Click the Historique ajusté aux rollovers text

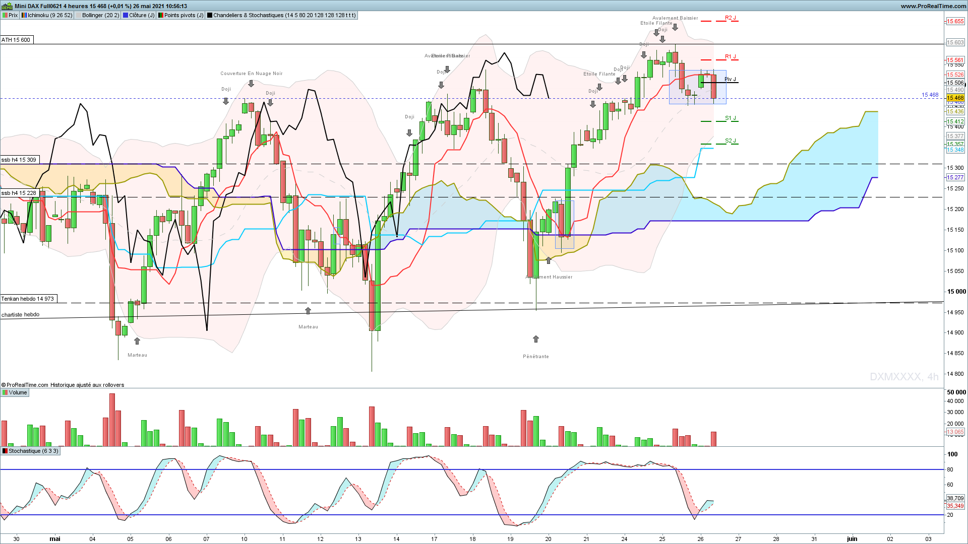(87, 385)
